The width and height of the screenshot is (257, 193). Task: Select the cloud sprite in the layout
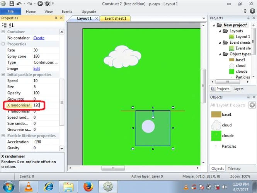[x=122, y=57]
